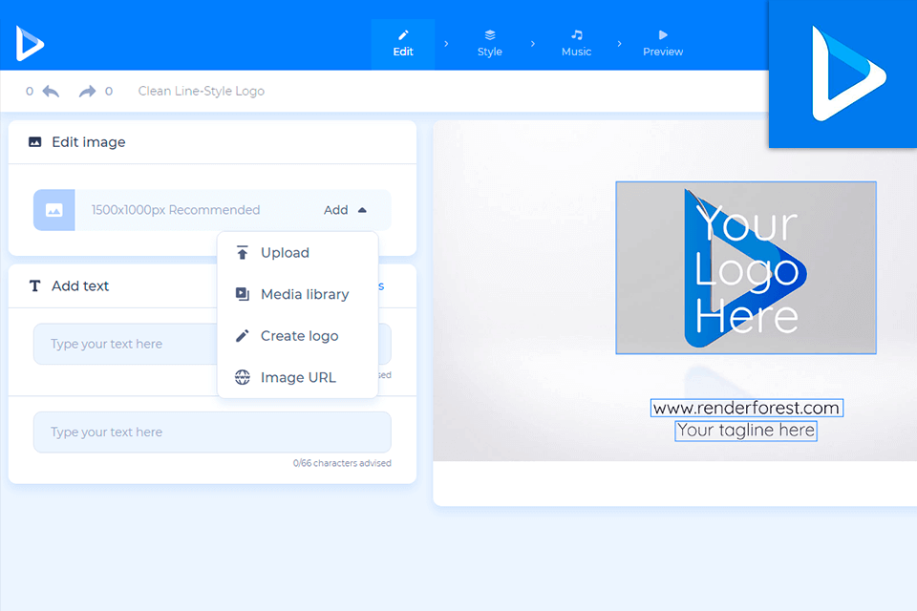Click the chevron between Style and Music

[533, 44]
